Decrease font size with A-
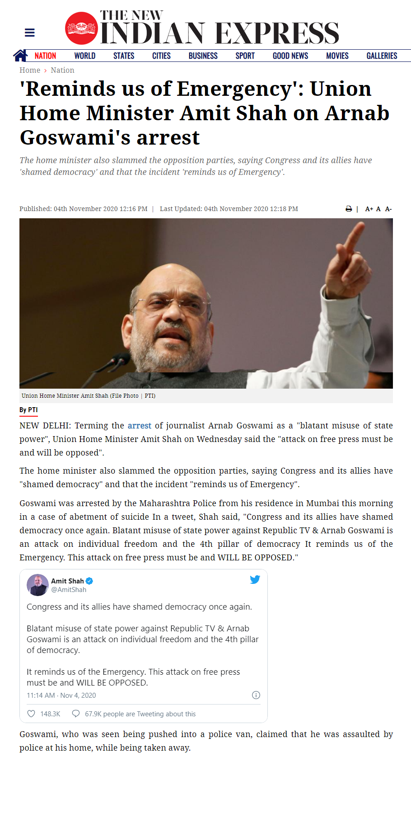This screenshot has width=411, height=813. coord(388,209)
